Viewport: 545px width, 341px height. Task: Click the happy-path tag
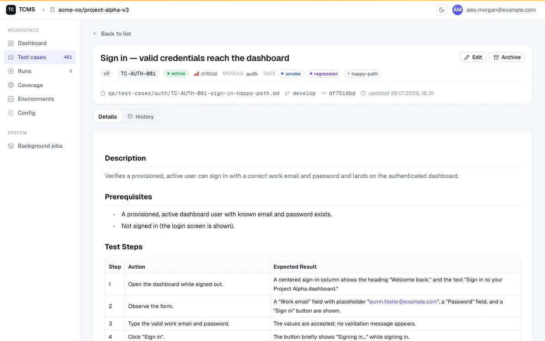coord(362,74)
